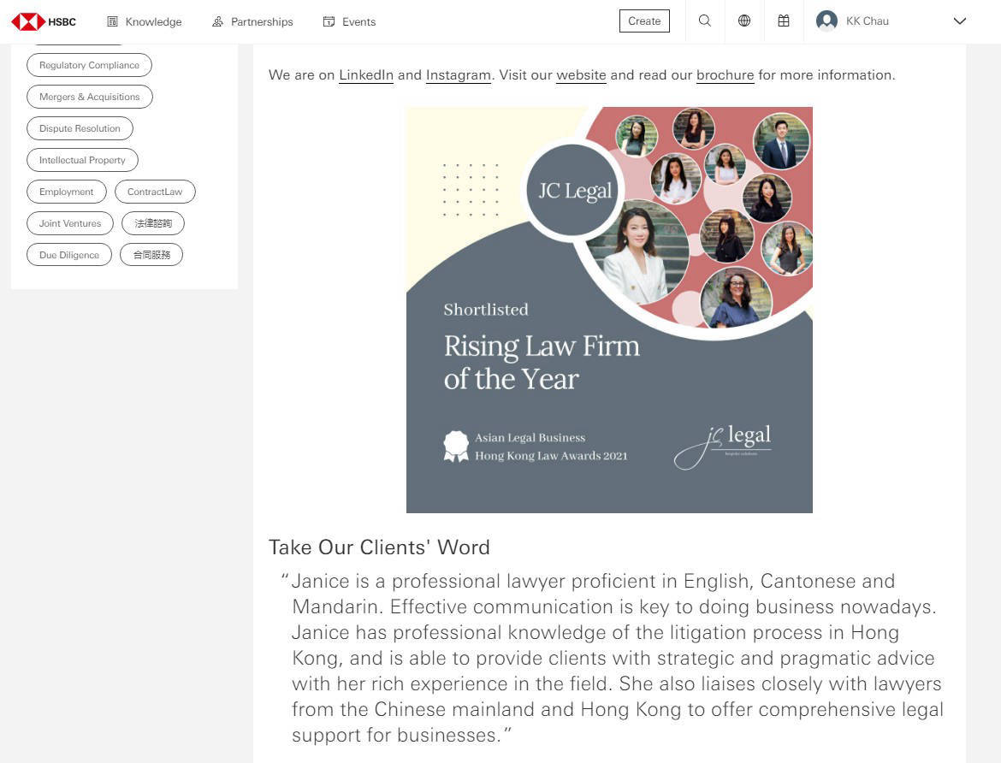Click the HSBC logo

point(44,21)
